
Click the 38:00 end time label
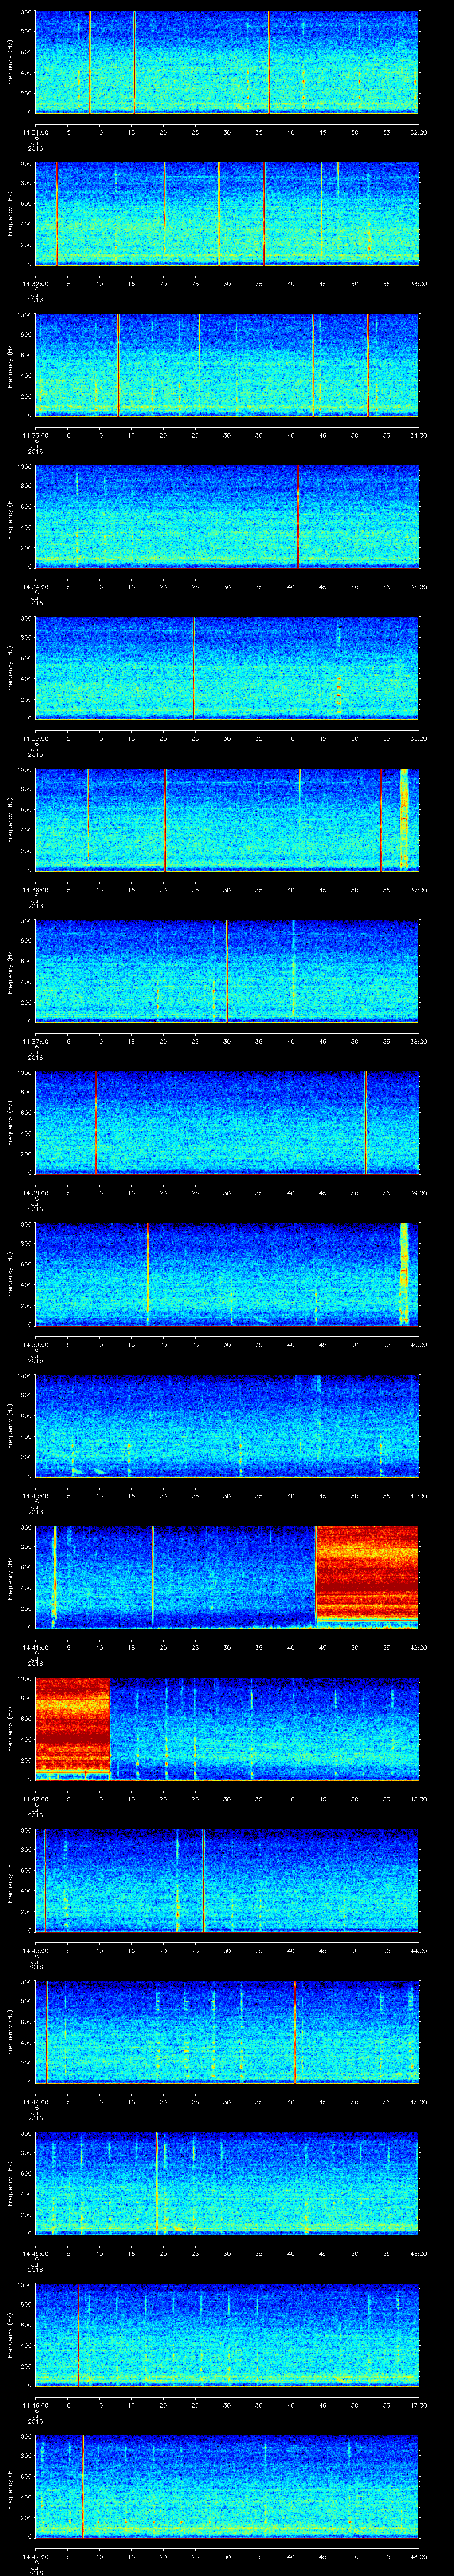point(418,1041)
